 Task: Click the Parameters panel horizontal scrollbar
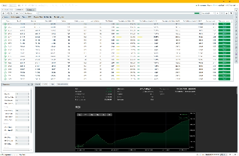click(x=16, y=150)
